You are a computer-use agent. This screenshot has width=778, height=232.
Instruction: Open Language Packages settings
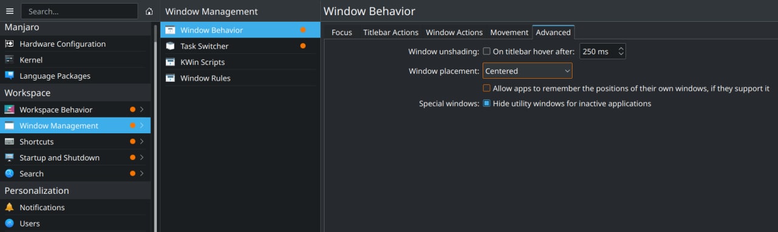pyautogui.click(x=75, y=76)
